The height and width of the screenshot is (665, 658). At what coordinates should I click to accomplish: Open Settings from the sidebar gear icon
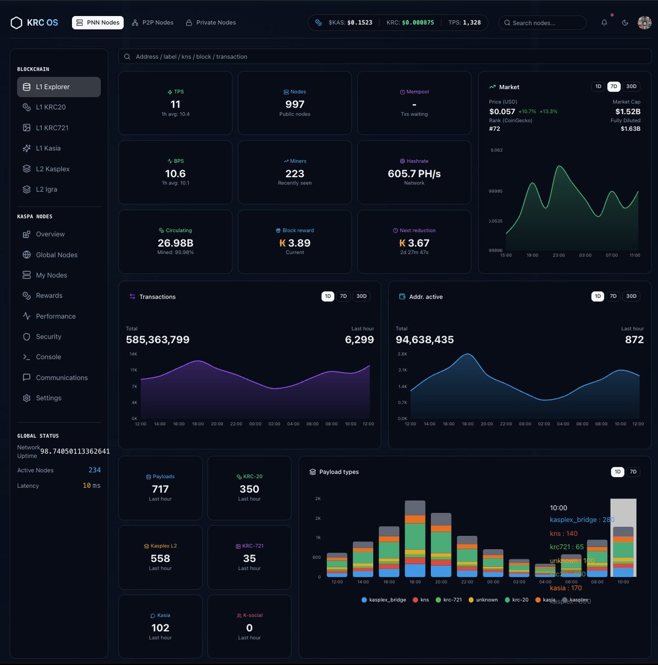(x=26, y=398)
